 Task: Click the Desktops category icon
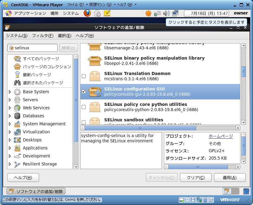pos(17,140)
